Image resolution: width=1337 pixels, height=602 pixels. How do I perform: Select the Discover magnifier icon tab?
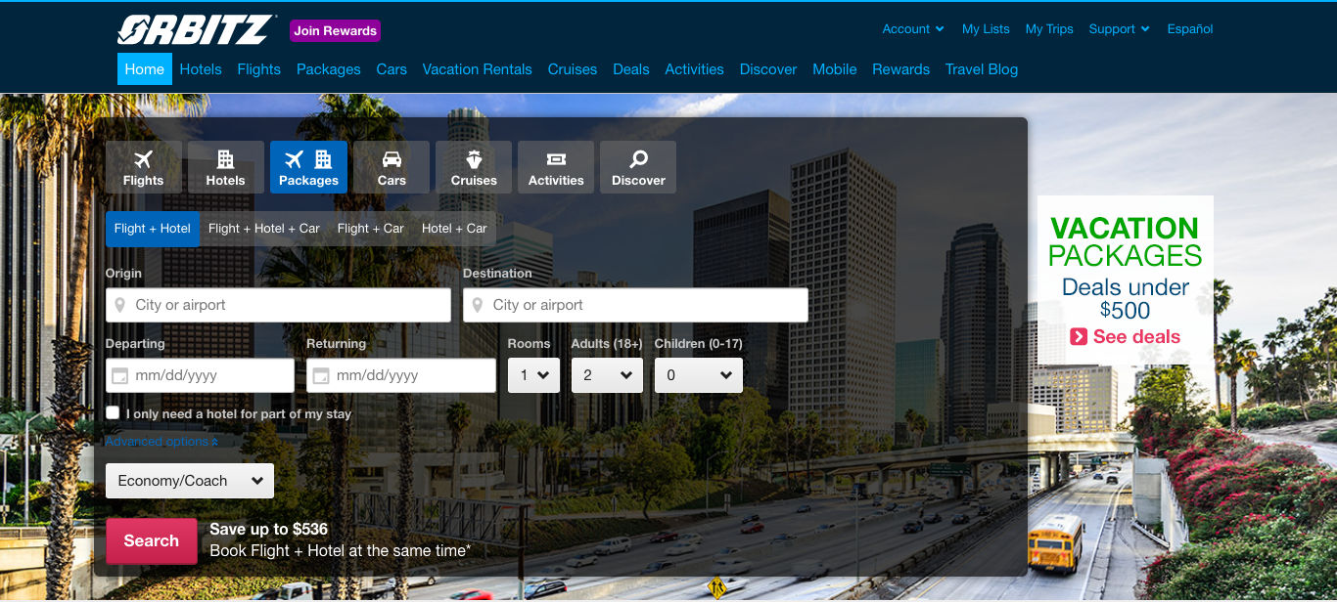pyautogui.click(x=638, y=167)
